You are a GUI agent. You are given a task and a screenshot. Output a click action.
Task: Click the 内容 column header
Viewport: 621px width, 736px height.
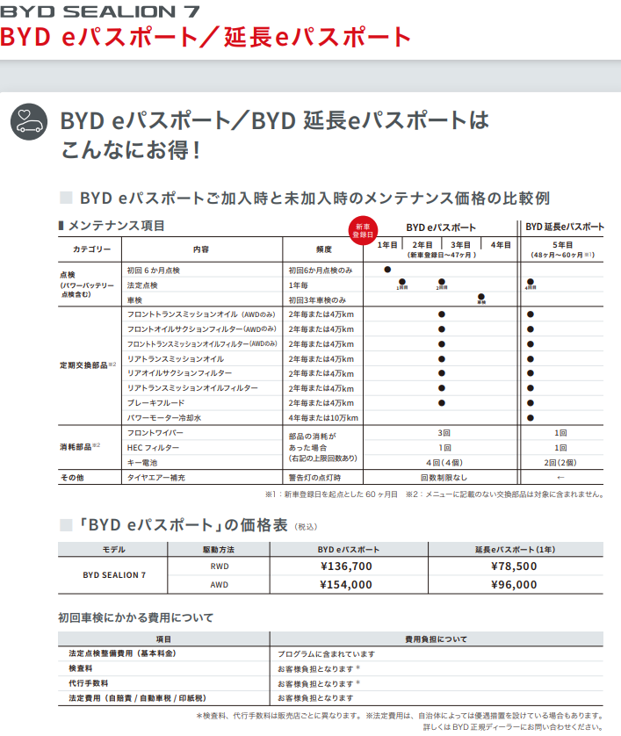(201, 249)
